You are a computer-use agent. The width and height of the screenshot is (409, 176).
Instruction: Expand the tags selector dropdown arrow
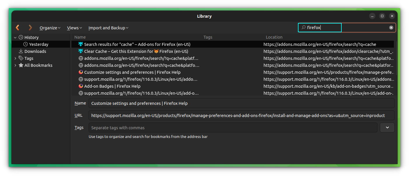(x=387, y=127)
